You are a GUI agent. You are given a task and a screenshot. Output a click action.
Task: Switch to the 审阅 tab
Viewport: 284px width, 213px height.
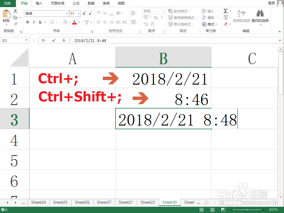coord(106,3)
